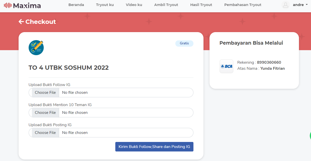The width and height of the screenshot is (311, 161).
Task: Click the user avatar icon
Action: tap(285, 5)
